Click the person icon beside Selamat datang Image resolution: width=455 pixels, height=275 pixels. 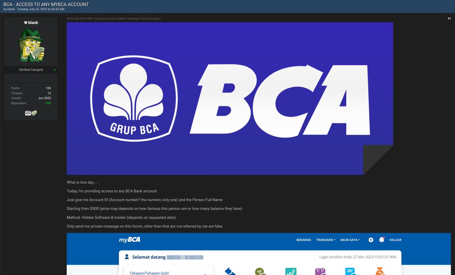(127, 257)
